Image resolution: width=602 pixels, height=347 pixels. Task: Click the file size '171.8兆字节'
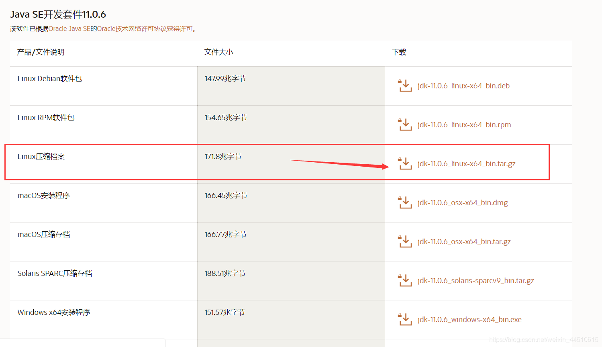coord(223,157)
